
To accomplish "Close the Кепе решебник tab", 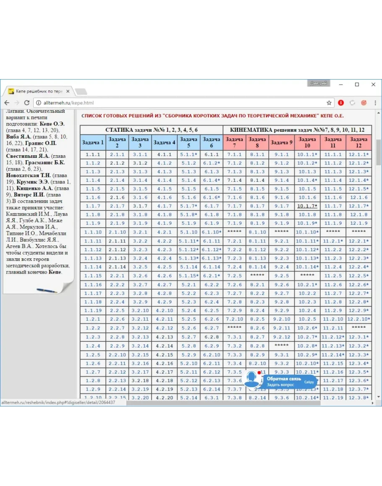I will click(68, 91).
